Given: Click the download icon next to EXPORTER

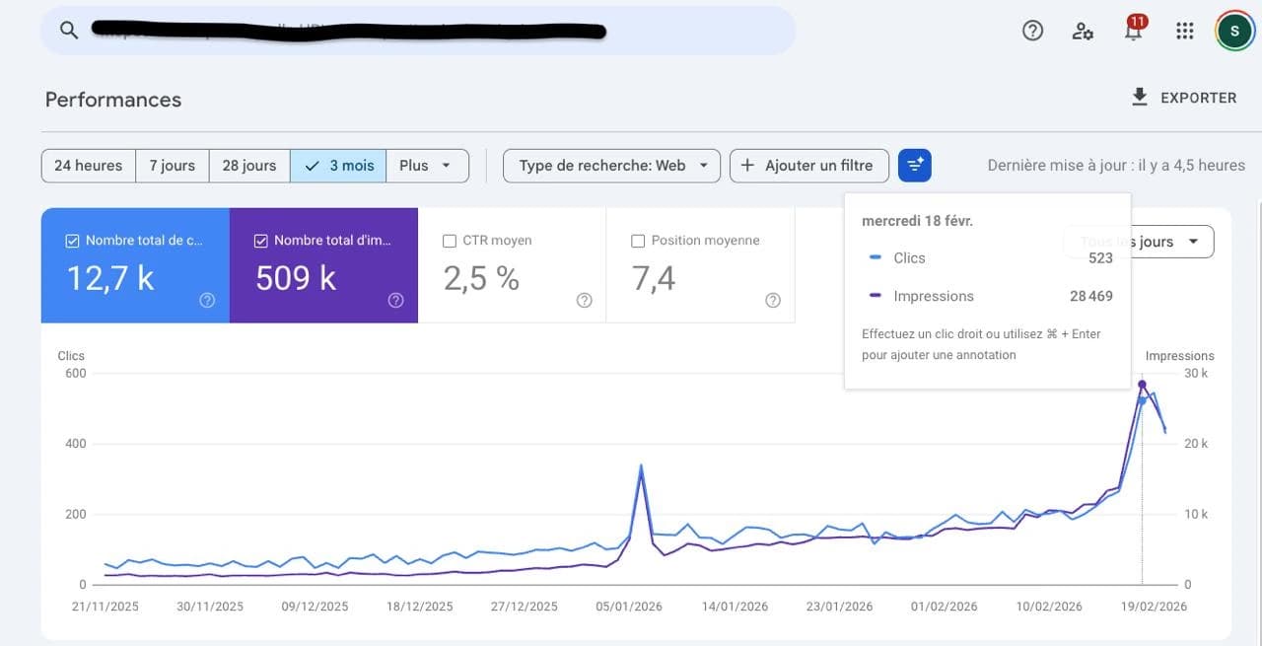Looking at the screenshot, I should (x=1139, y=96).
